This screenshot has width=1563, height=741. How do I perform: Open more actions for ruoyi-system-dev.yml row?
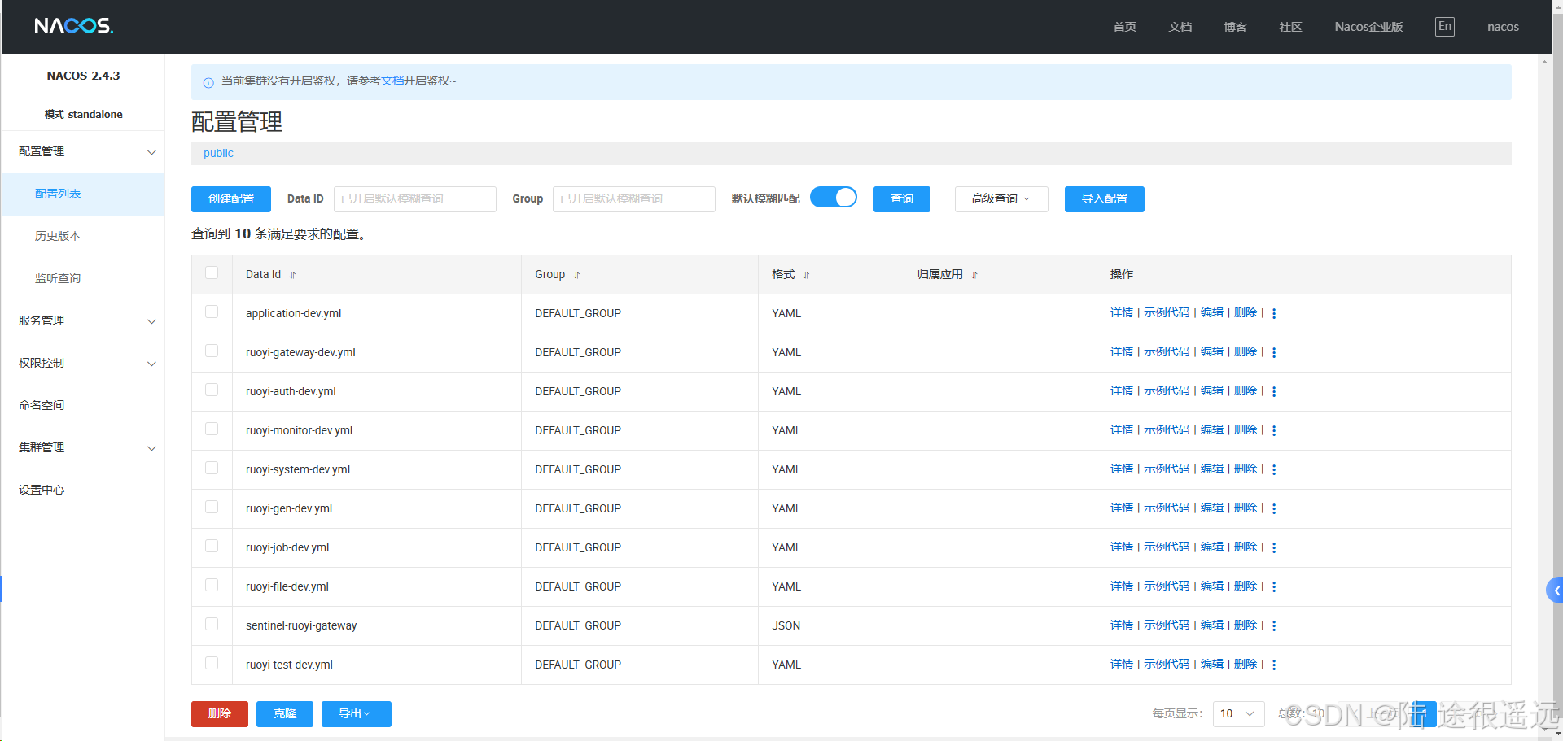pos(1274,469)
